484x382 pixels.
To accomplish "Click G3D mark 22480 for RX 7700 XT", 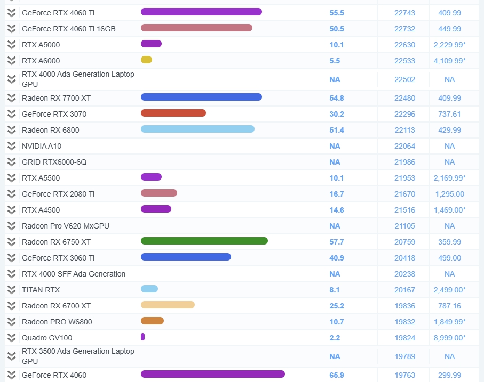I will tap(404, 98).
